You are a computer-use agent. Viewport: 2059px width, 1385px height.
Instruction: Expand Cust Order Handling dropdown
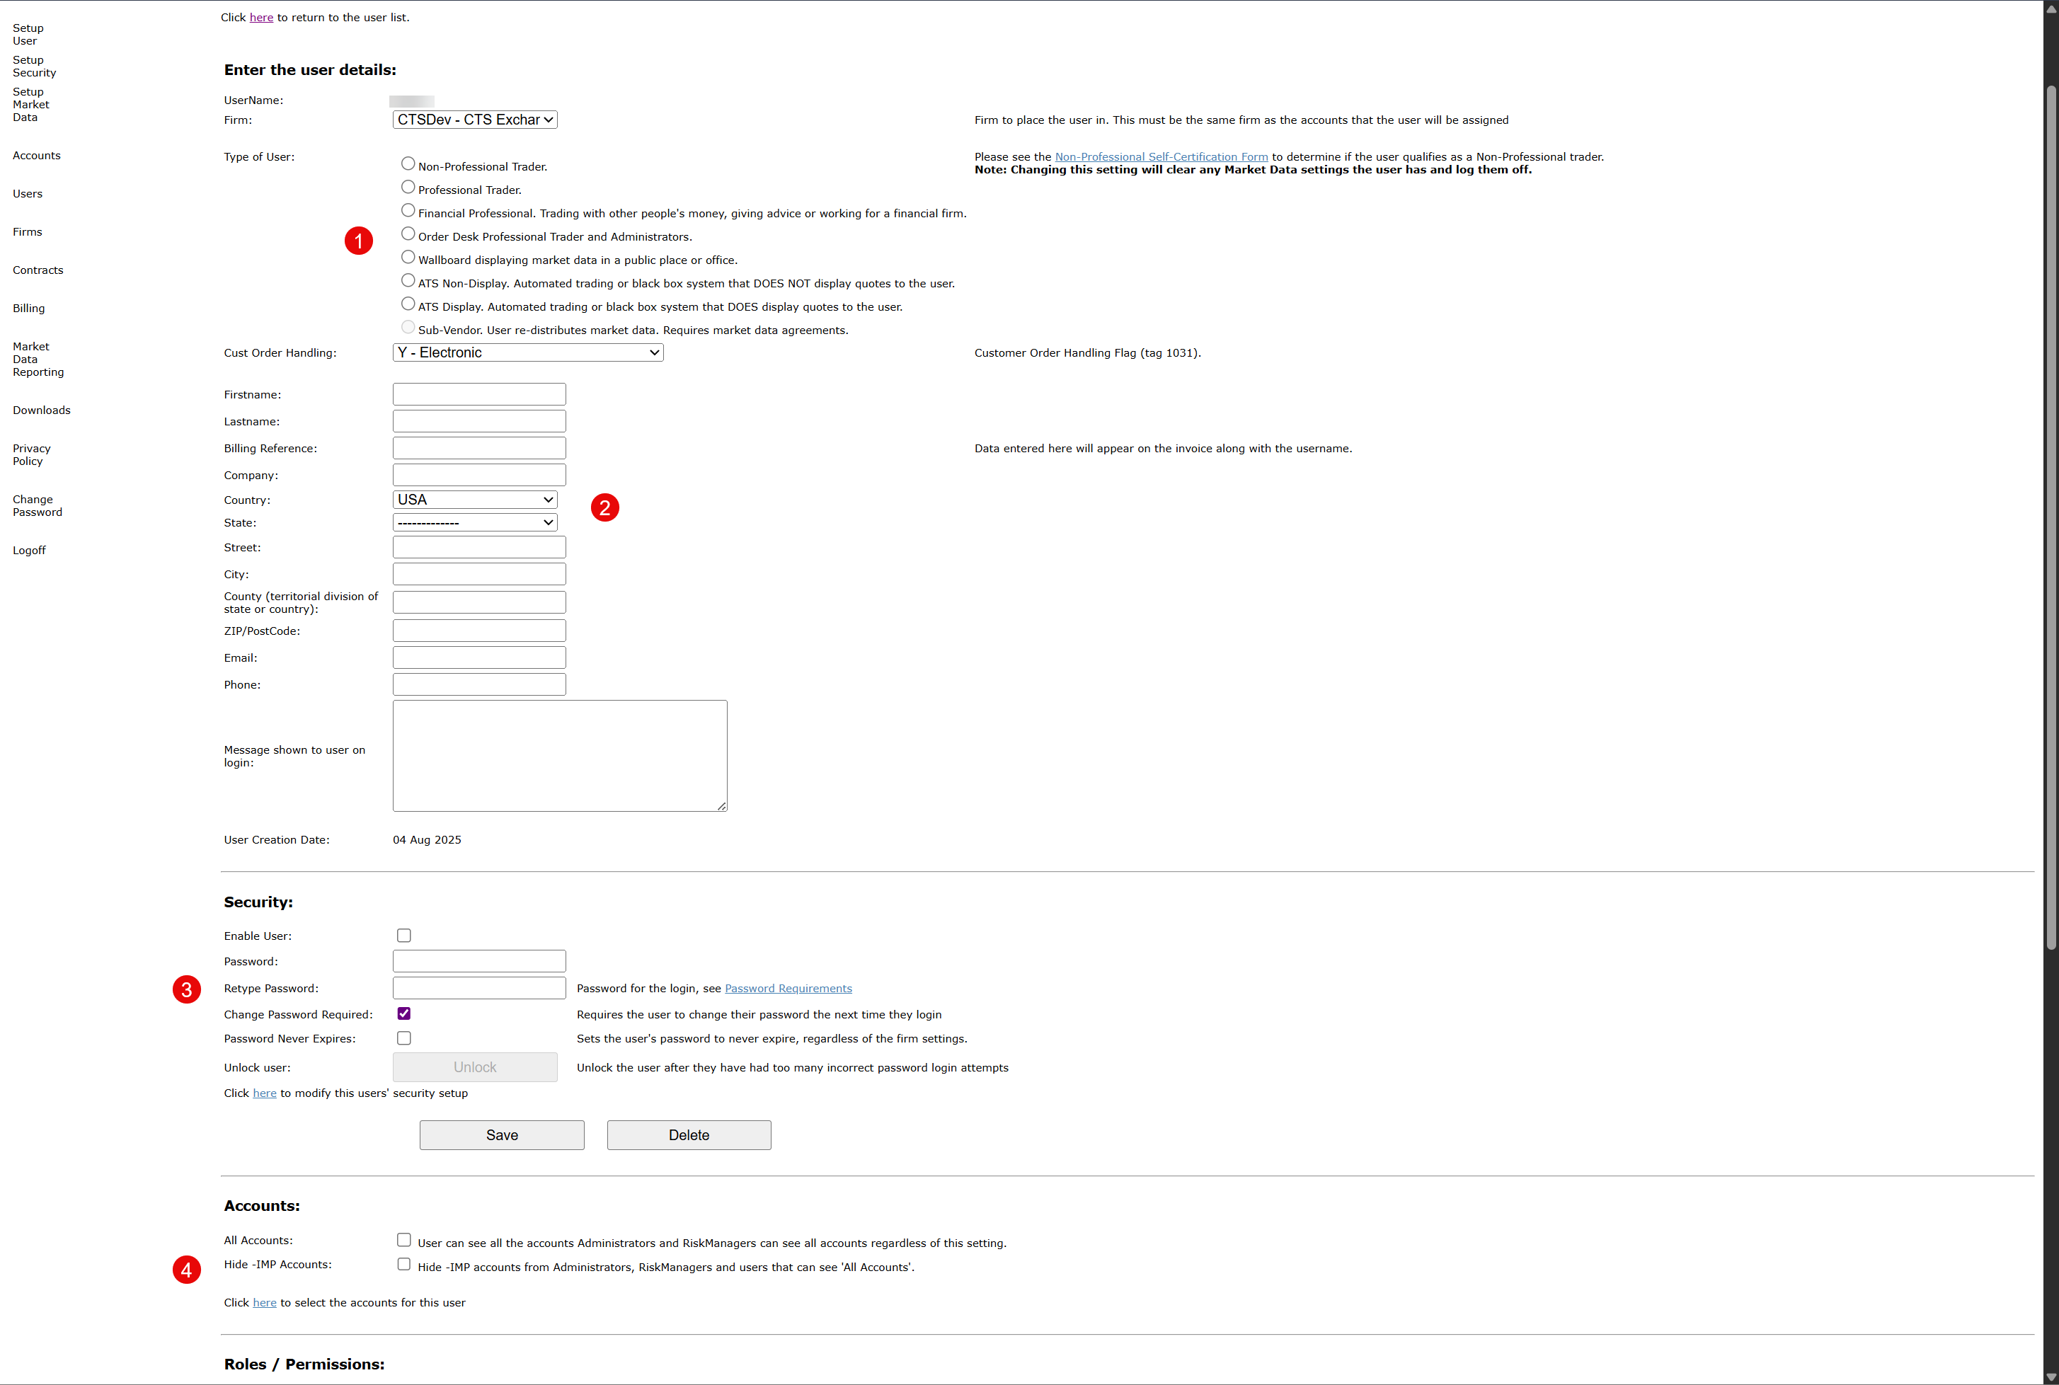point(527,352)
